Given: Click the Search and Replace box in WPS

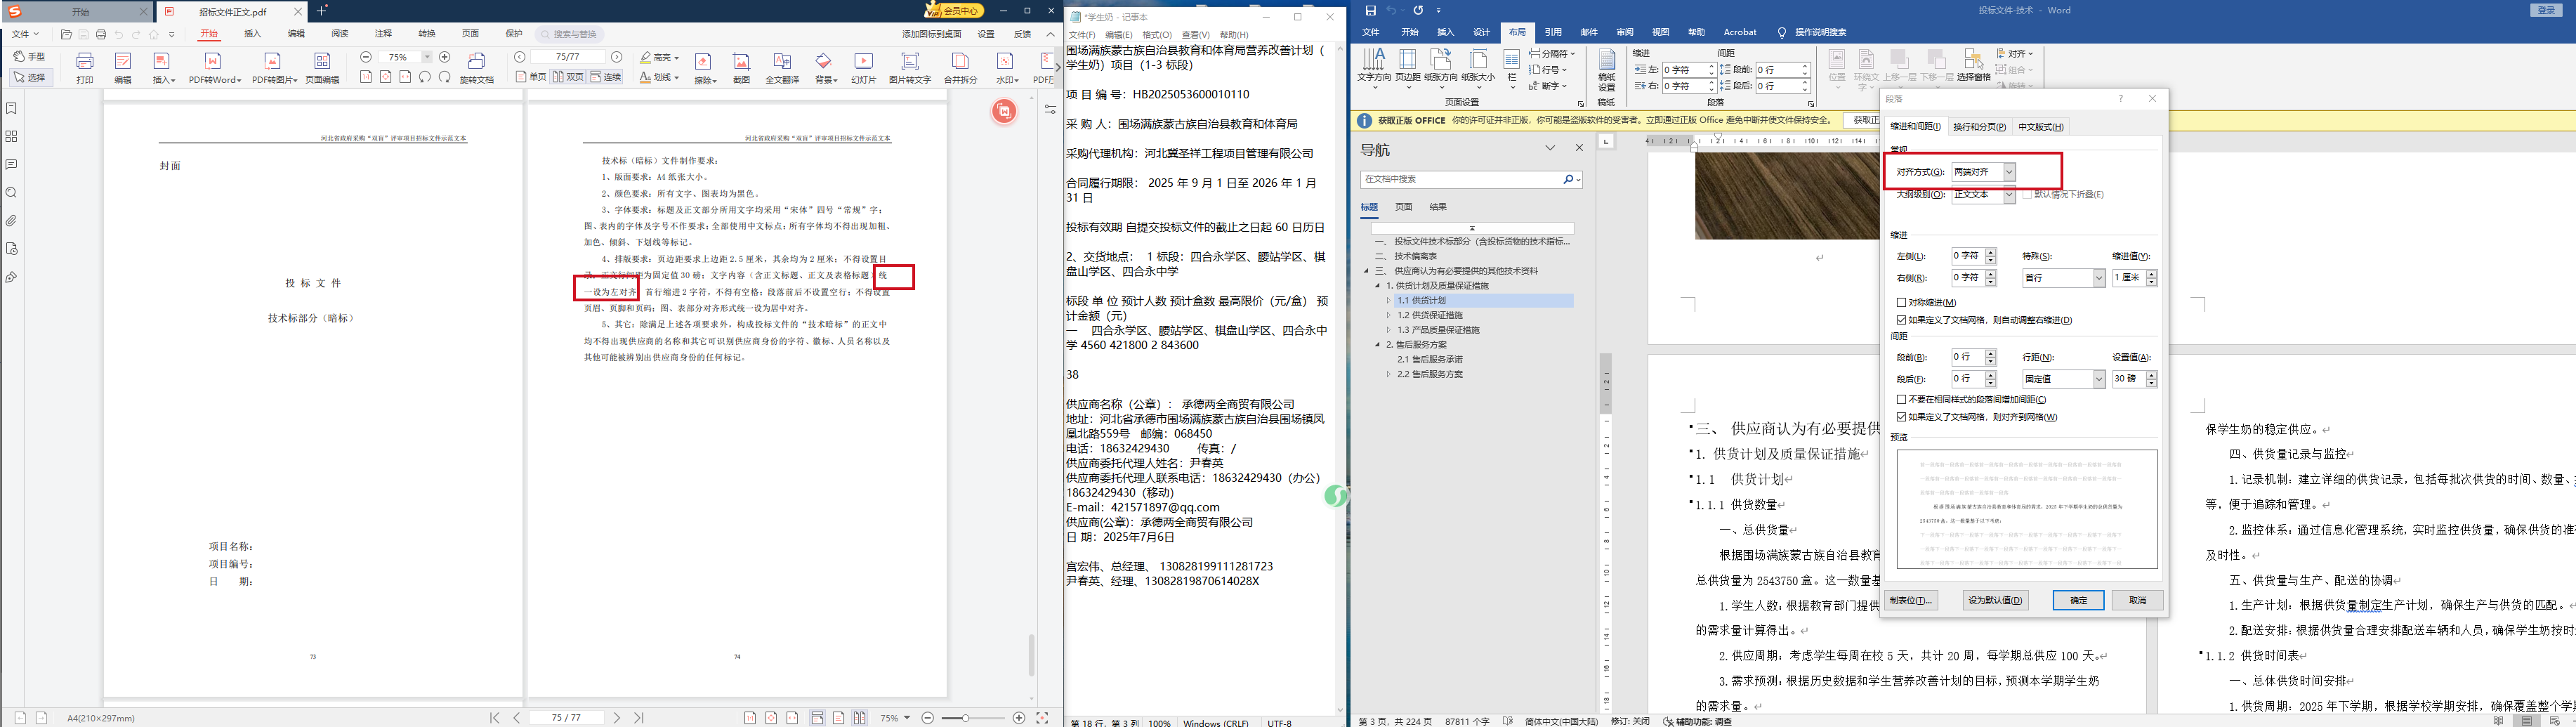Looking at the screenshot, I should coord(570,34).
